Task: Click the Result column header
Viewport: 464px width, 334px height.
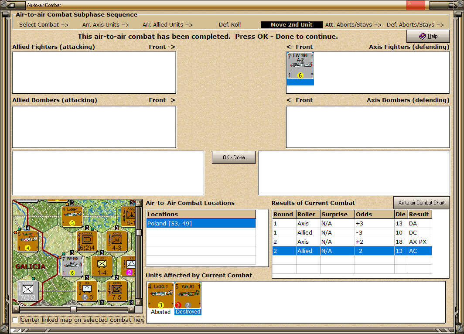Action: (420, 214)
